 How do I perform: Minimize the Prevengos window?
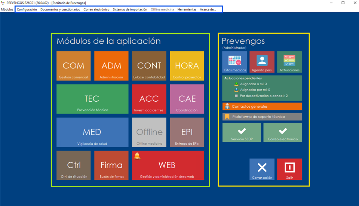coord(331,3)
